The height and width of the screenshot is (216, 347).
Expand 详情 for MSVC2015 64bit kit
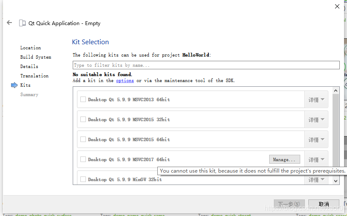point(316,139)
